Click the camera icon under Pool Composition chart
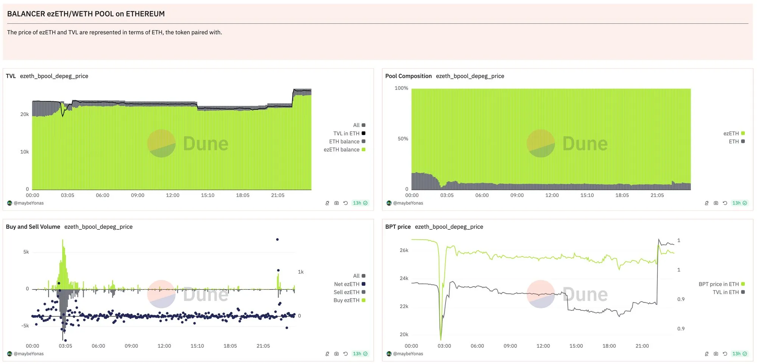The image size is (757, 364). [716, 203]
